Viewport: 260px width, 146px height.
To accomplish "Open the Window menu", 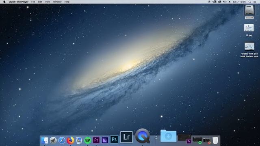I will [57, 2].
